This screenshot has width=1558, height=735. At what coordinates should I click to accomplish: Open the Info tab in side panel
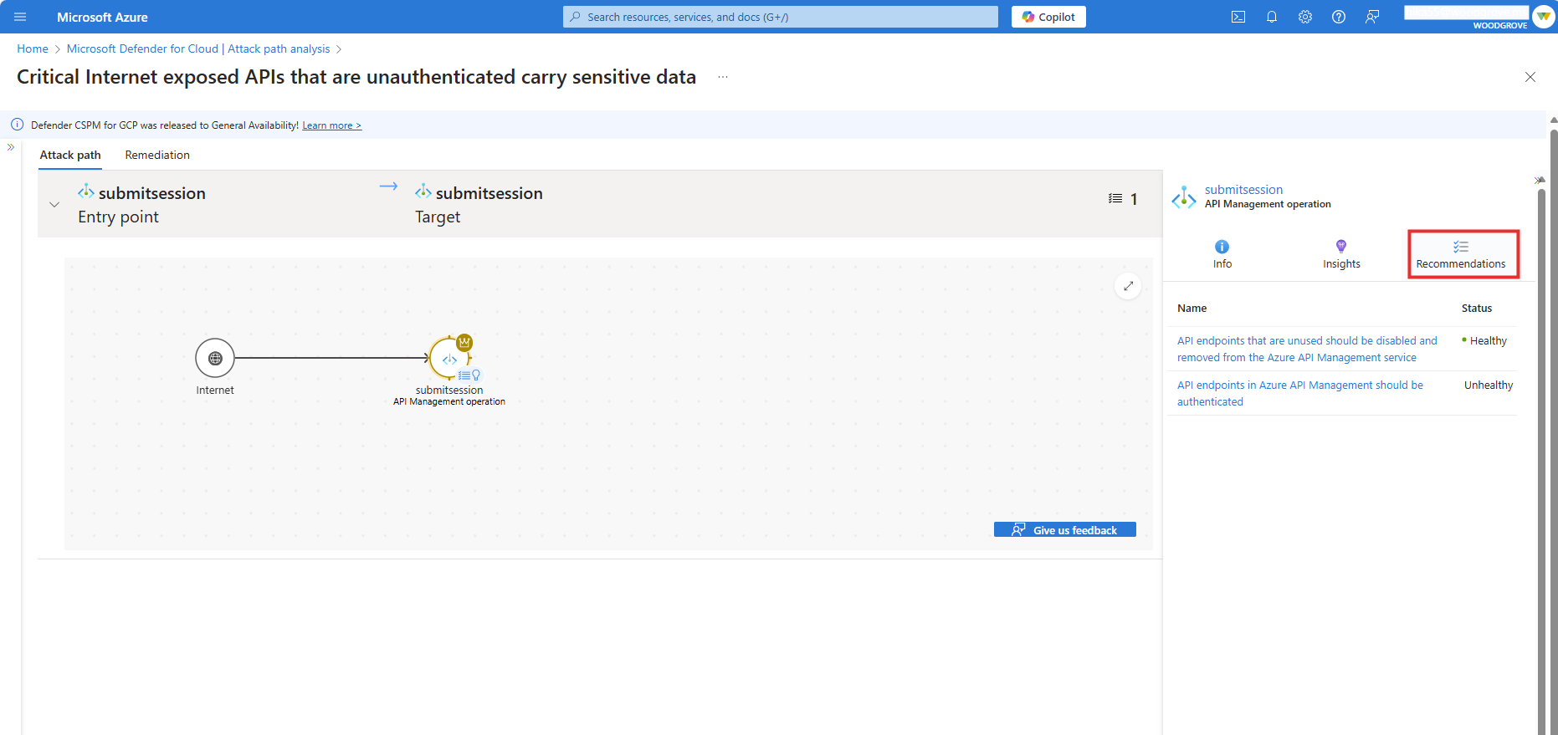(x=1222, y=254)
